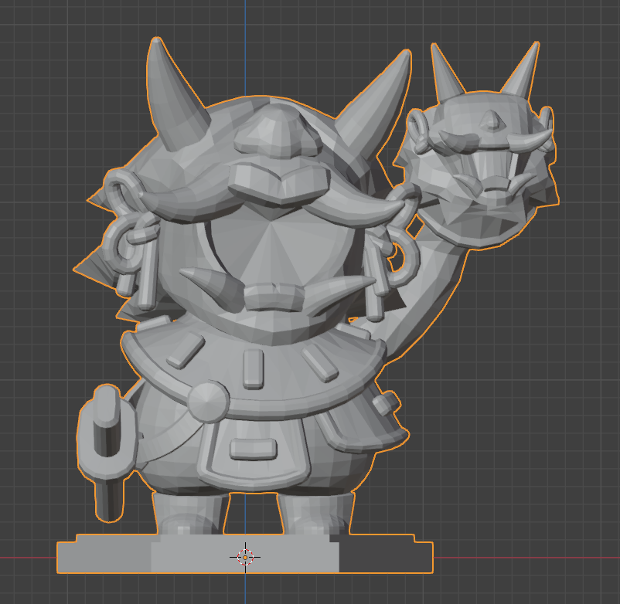Click the 3D cursor at world origin
The image size is (620, 604).
[x=245, y=556]
